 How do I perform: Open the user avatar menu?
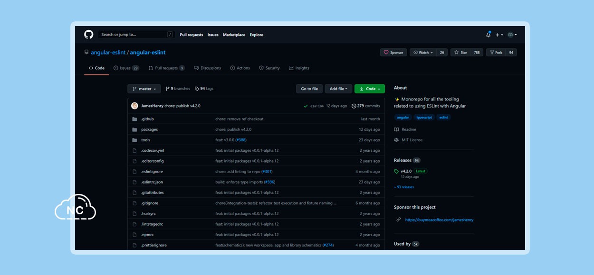[x=512, y=35]
